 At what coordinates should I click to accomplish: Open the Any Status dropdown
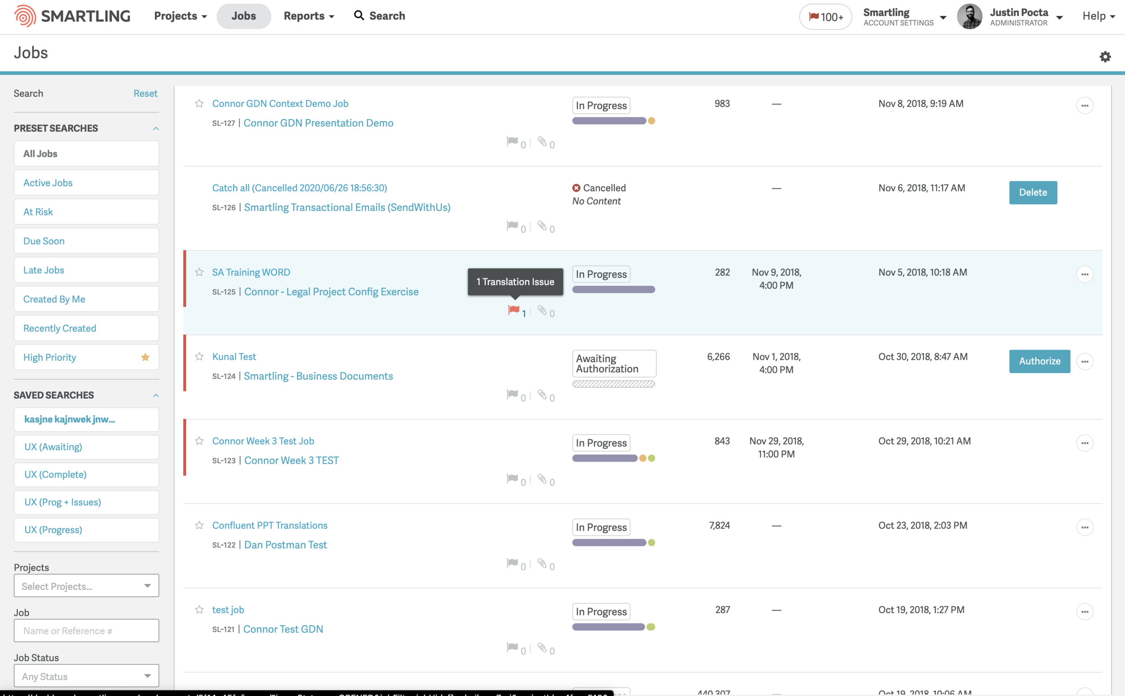(86, 676)
